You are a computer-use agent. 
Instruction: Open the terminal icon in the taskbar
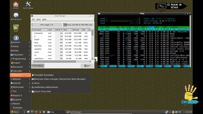[x=32, y=112]
